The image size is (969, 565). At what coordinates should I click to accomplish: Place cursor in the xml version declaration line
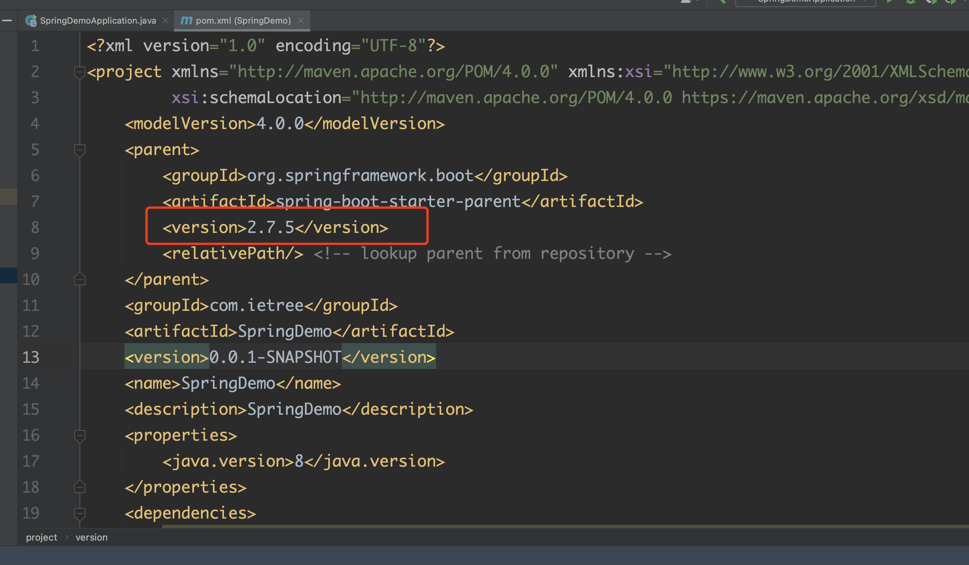[266, 46]
